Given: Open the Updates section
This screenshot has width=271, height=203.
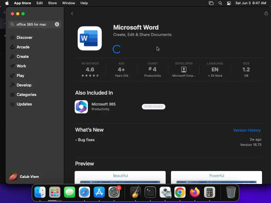Looking at the screenshot, I should tap(24, 104).
